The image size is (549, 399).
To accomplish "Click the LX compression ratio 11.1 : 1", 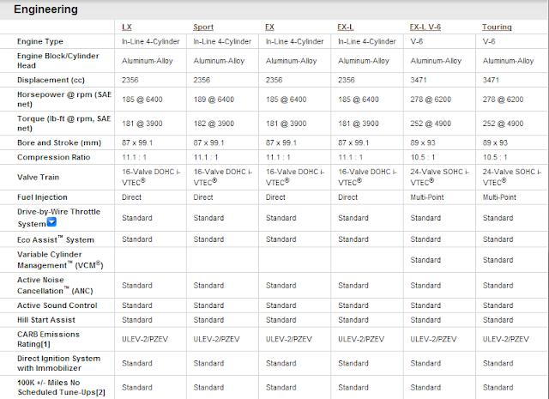I will click(x=134, y=157).
